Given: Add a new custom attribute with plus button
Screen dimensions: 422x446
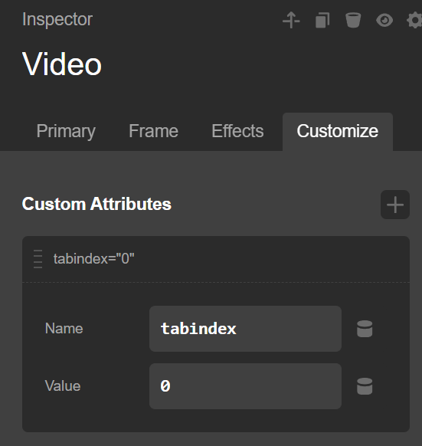Looking at the screenshot, I should tap(395, 205).
